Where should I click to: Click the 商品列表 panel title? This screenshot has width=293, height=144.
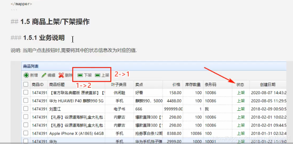[31, 66]
